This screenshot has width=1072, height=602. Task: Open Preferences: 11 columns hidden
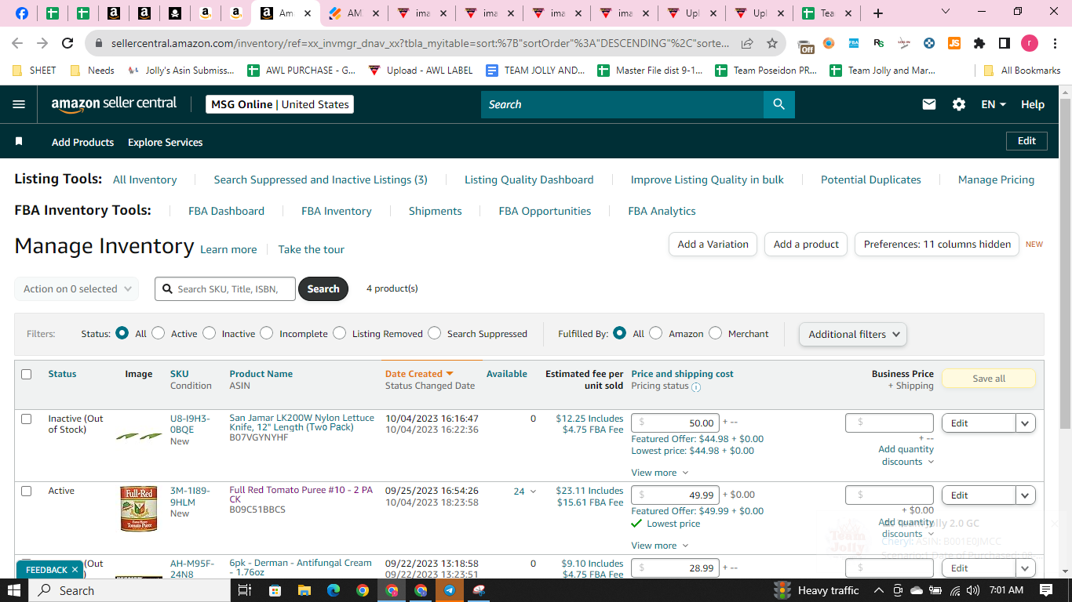(937, 244)
